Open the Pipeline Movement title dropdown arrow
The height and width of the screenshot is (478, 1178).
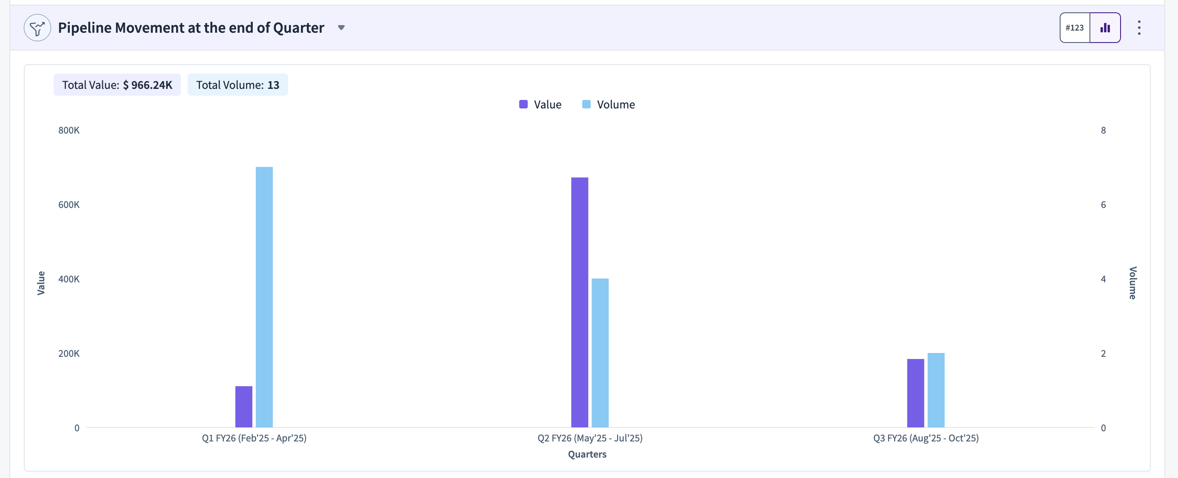click(x=341, y=28)
